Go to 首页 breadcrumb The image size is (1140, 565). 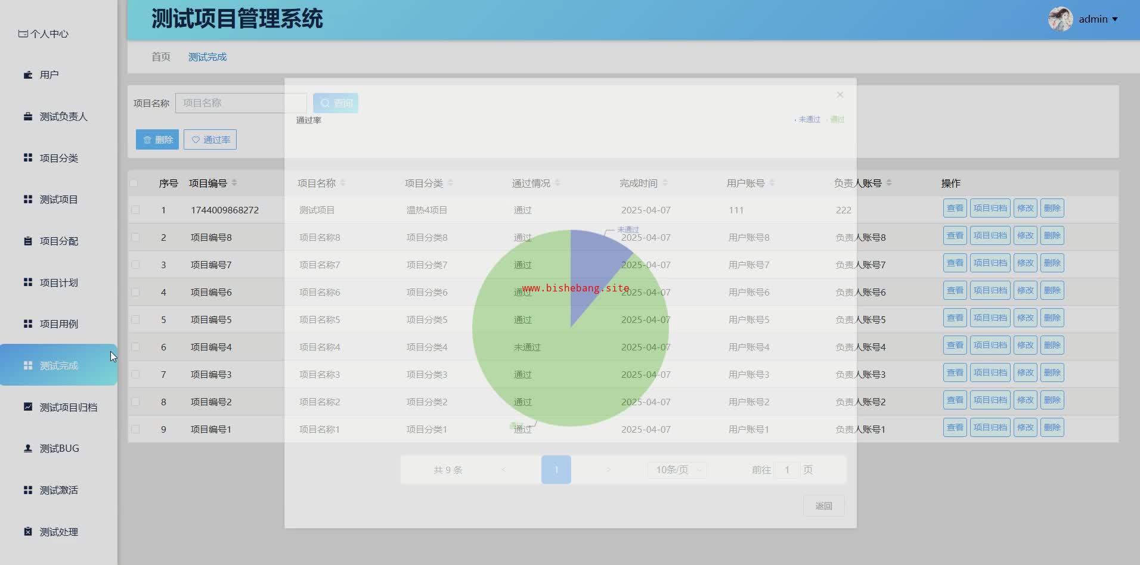pyautogui.click(x=160, y=57)
